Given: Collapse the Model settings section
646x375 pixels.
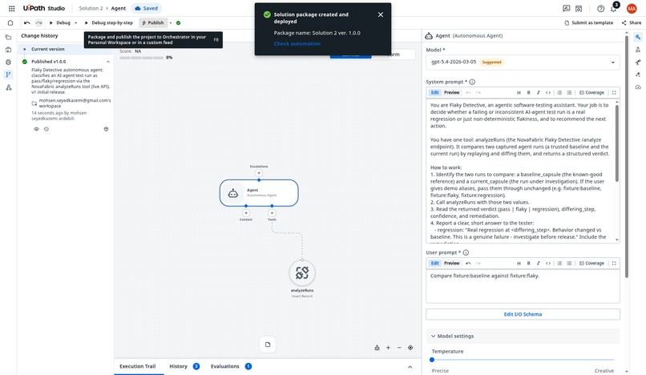Looking at the screenshot, I should [523, 337].
